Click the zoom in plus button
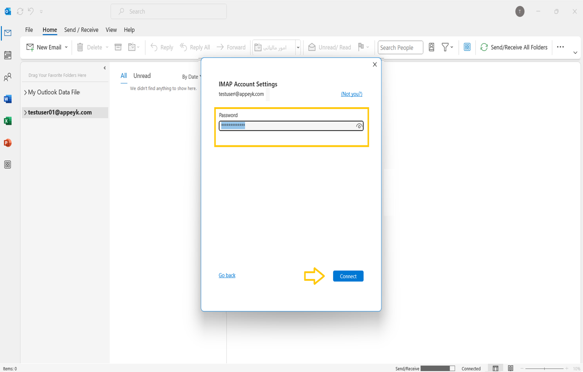The image size is (583, 372). (567, 368)
